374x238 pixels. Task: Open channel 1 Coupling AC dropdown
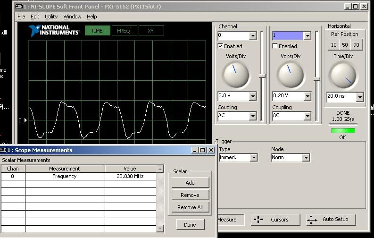(308, 116)
